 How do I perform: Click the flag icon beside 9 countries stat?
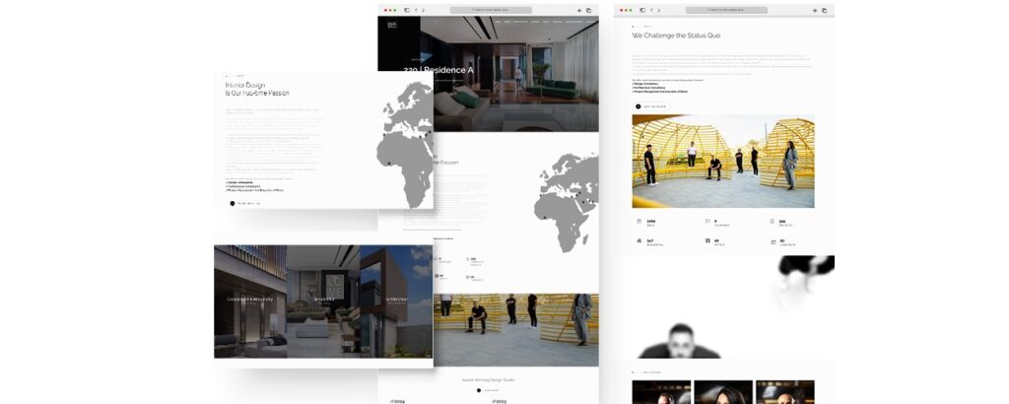point(707,222)
